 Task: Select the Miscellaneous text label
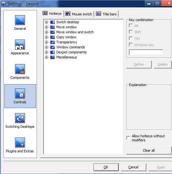[x=67, y=57]
